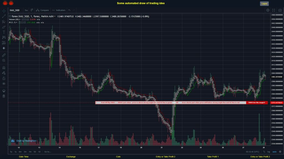
Task: Activate the zoom-in magnifier tool
Action: click(4, 60)
